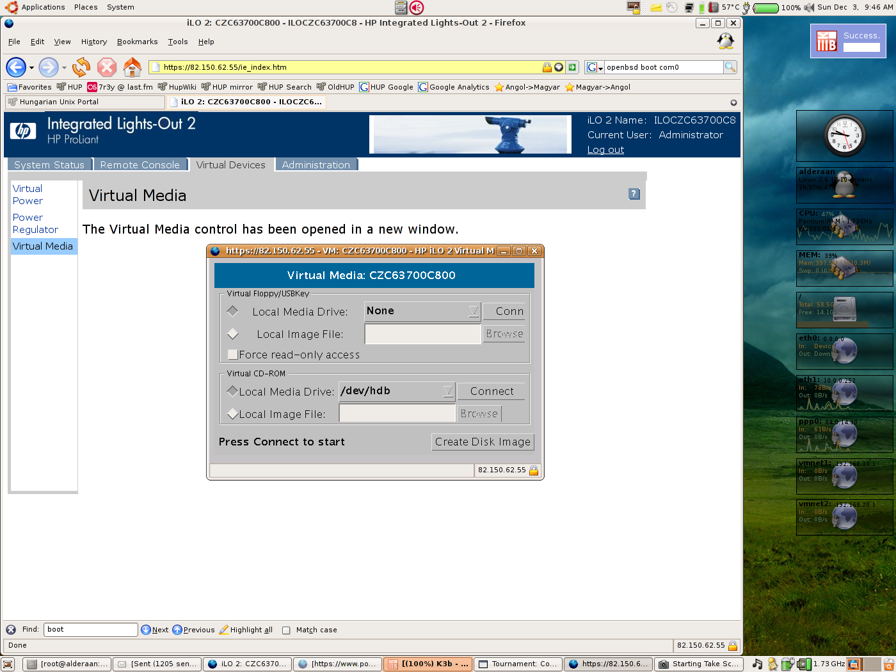Close the Find bar with the X icon

click(11, 630)
